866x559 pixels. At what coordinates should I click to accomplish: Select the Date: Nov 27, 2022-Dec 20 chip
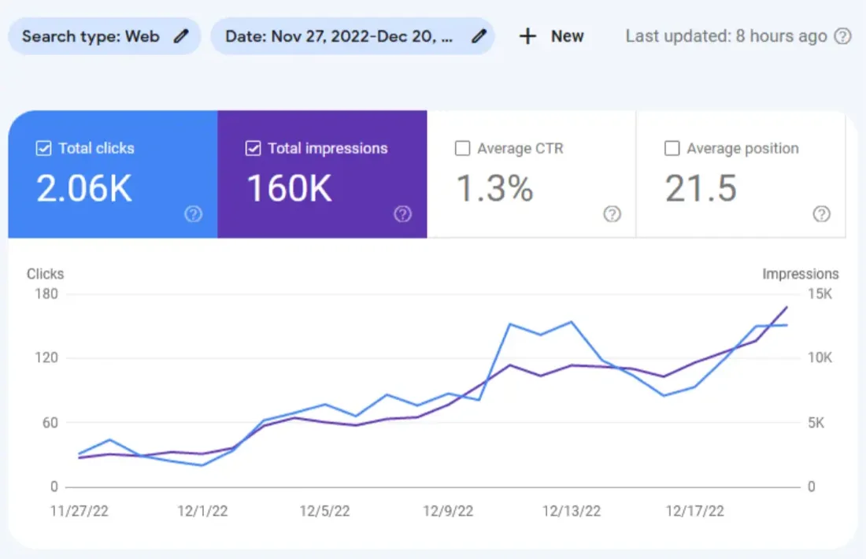click(353, 36)
